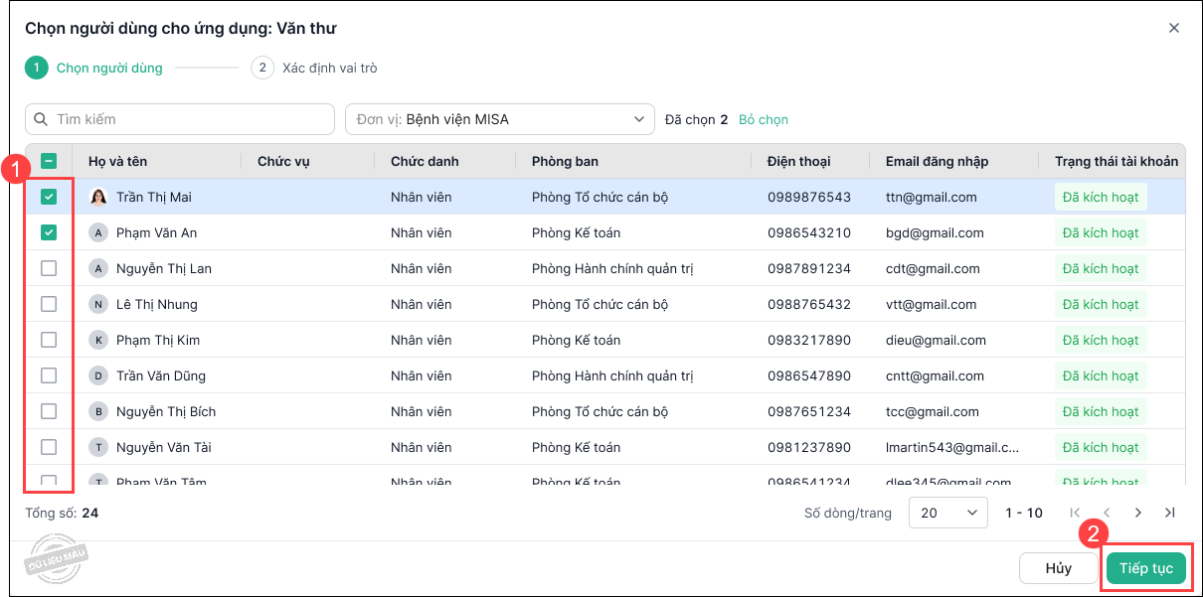Click the search magnifier icon

41,119
